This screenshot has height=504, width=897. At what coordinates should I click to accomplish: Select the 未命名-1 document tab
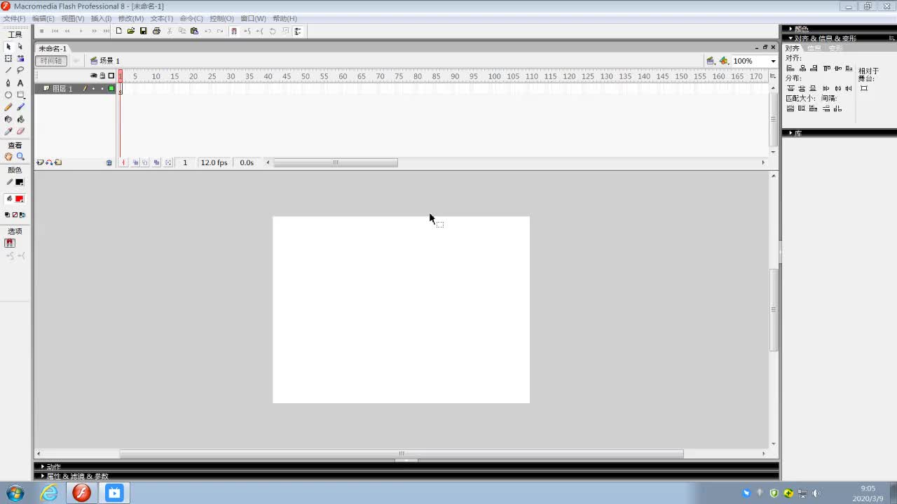[53, 48]
